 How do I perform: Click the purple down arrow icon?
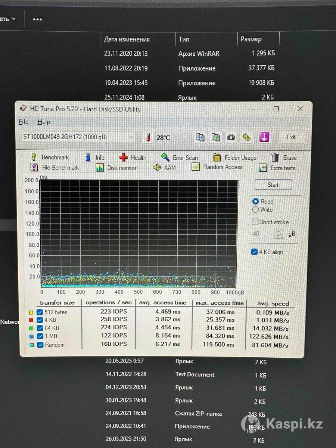coord(264,137)
